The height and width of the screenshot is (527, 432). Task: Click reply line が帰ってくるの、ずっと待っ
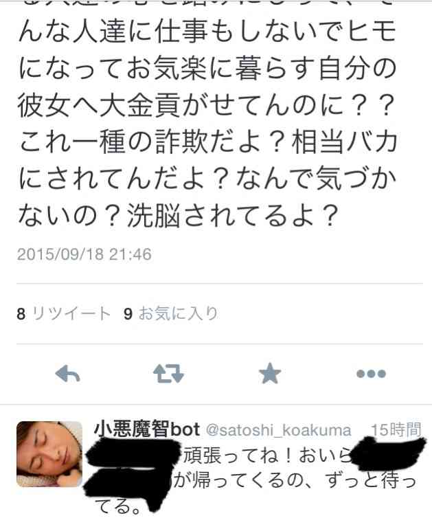coord(295,480)
